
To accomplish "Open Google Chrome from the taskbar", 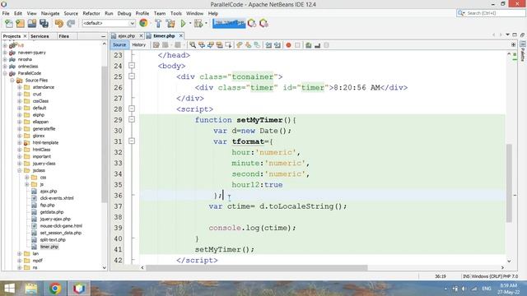I will 55,289.
